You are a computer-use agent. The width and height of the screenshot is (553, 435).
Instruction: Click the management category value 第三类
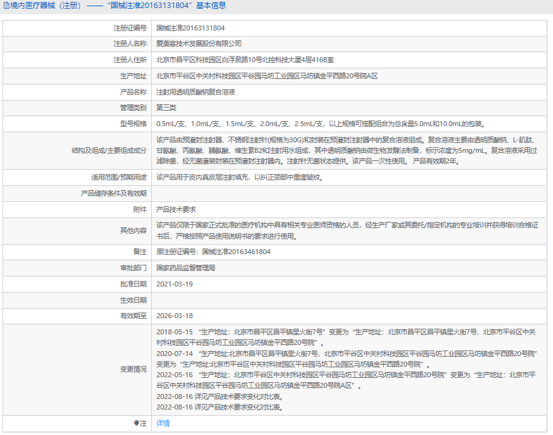click(x=166, y=108)
